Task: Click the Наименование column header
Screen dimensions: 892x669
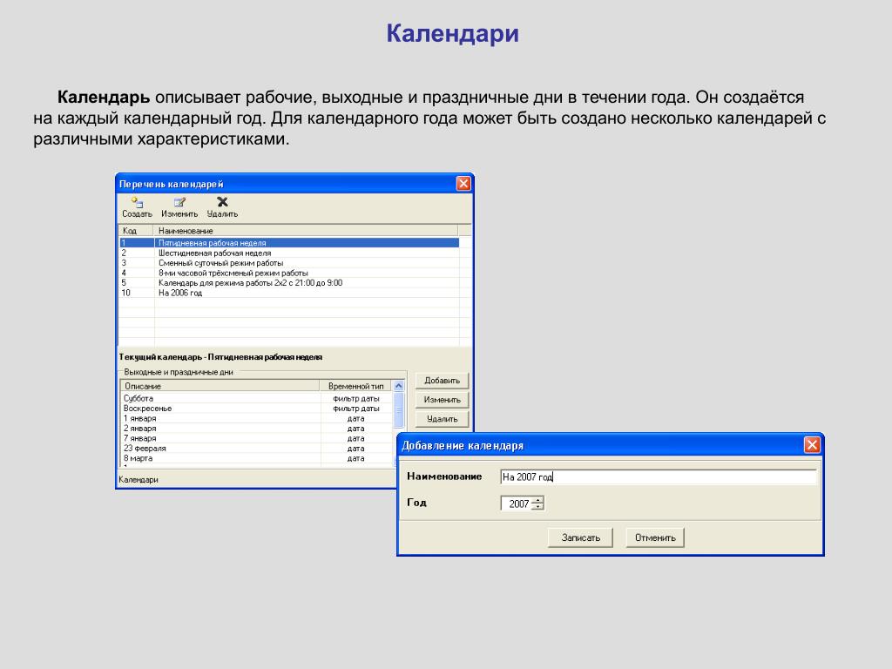Action: click(x=306, y=230)
